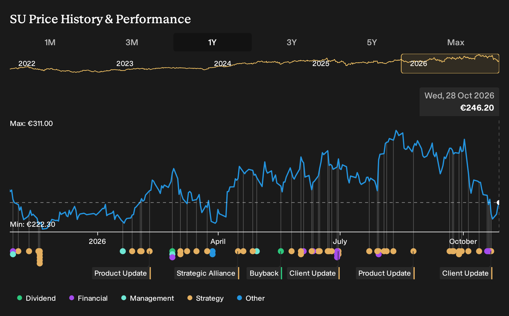Image resolution: width=509 pixels, height=316 pixels.
Task: Open the Strategic Alliance event label
Action: point(207,273)
